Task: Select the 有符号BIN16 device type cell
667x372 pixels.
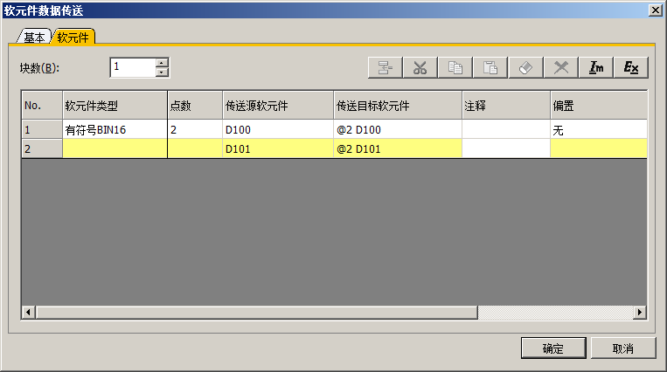Action: click(115, 129)
